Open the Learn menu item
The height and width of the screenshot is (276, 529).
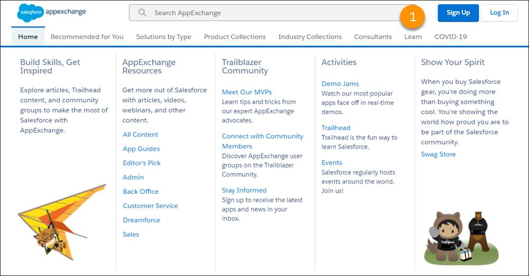tap(413, 37)
